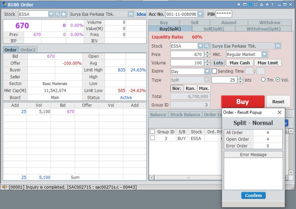Image resolution: width=296 pixels, height=209 pixels.
Task: Click the font size 'A' icon
Action: 267,5
